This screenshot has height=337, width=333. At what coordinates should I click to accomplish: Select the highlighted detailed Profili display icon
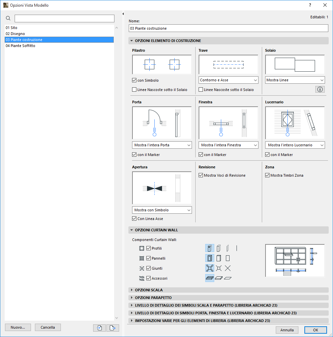tap(209, 248)
